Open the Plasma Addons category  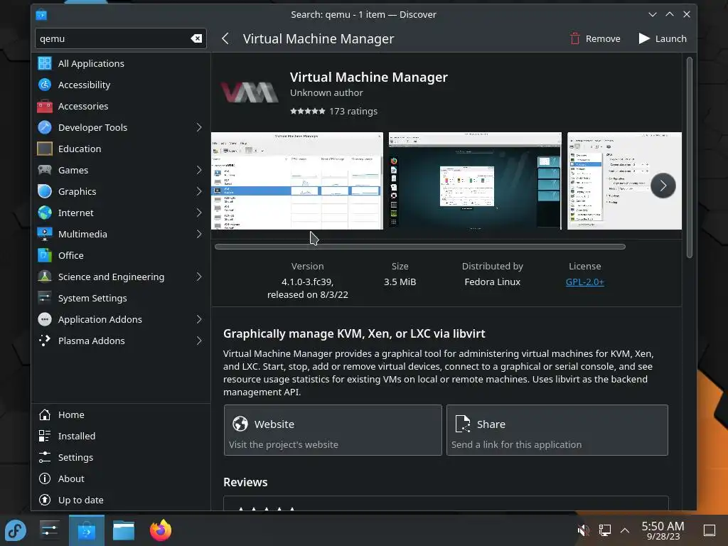(x=121, y=341)
